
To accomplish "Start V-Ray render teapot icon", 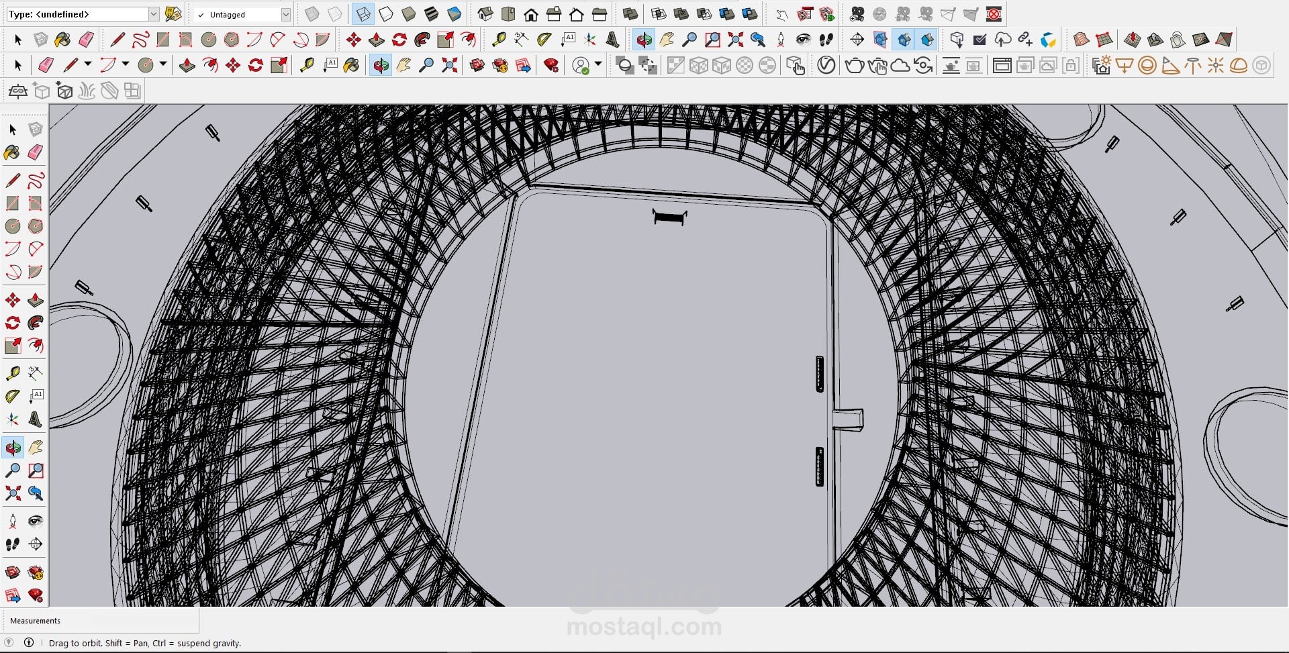I will [855, 65].
